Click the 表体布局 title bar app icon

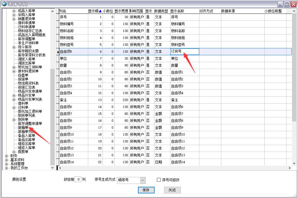tap(4, 4)
